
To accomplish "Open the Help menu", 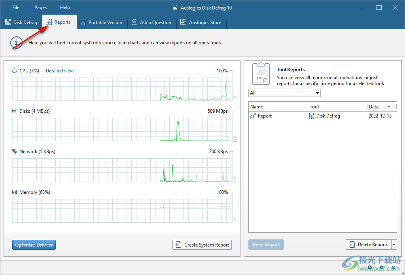I will pos(65,8).
